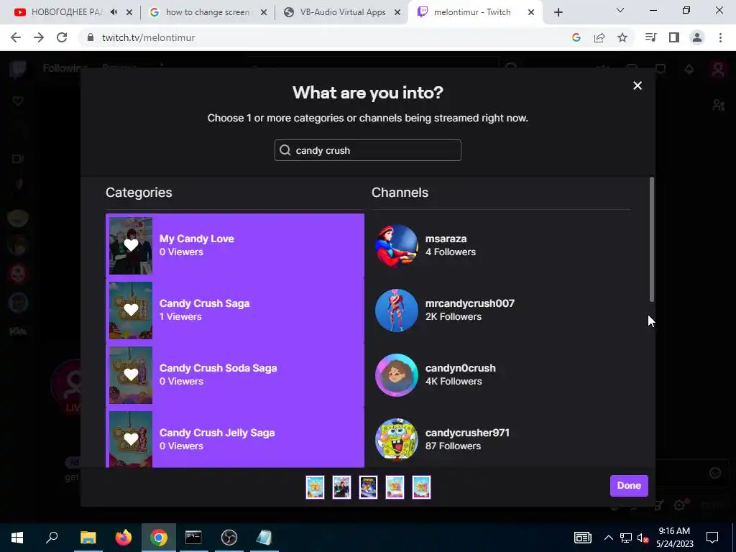Viewport: 736px width, 552px height.
Task: Close the YouTube tab
Action: pos(129,12)
